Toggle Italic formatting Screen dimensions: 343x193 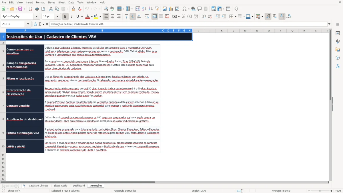pos(71,17)
